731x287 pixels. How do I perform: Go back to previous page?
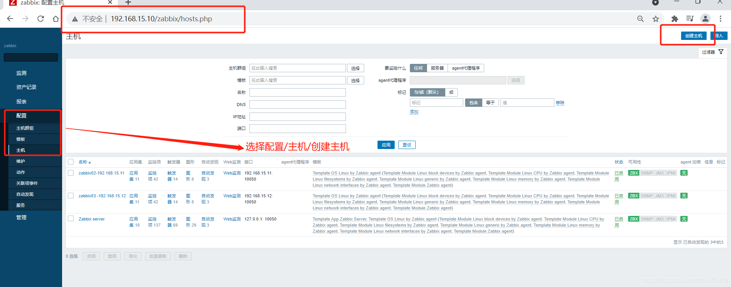click(10, 19)
